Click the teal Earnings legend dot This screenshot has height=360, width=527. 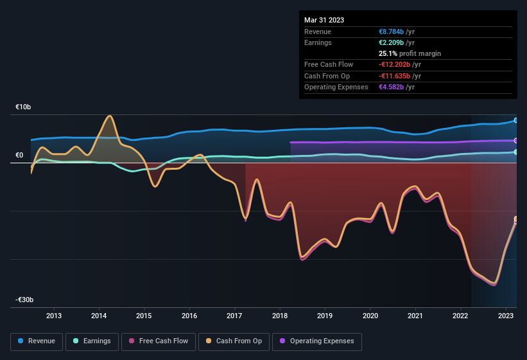point(76,341)
